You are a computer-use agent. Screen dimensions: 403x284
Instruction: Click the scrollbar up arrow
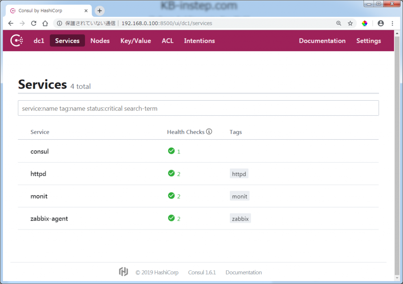pos(397,33)
